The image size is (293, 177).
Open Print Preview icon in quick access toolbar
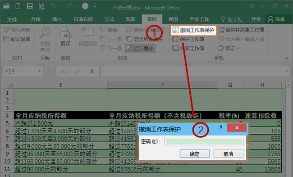pyautogui.click(x=41, y=6)
